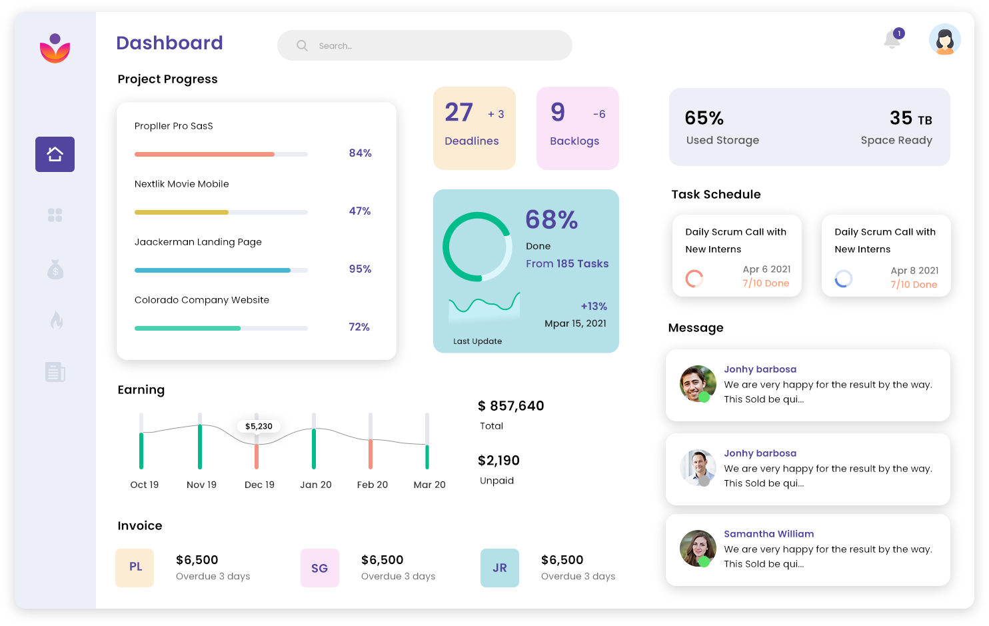Image resolution: width=989 pixels, height=626 pixels.
Task: Click the JR invoice badge
Action: tap(500, 568)
